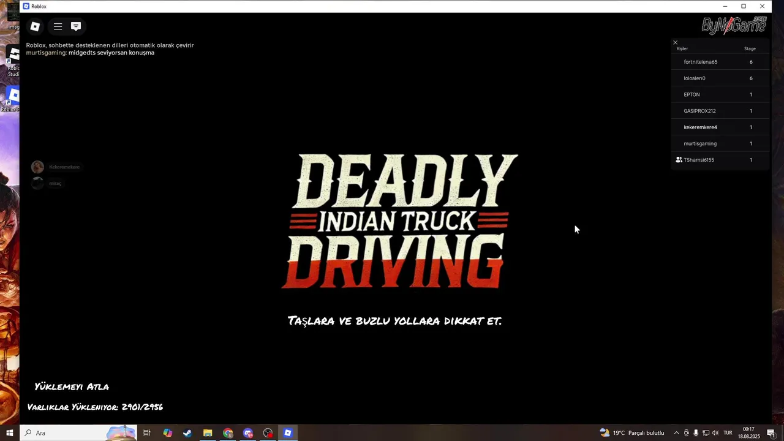Open the Windows Start menu
This screenshot has width=784, height=441.
pos(9,433)
